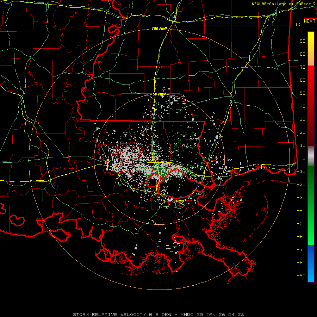
Task: Click the 20 value on velocity scale
Action: coord(303,132)
